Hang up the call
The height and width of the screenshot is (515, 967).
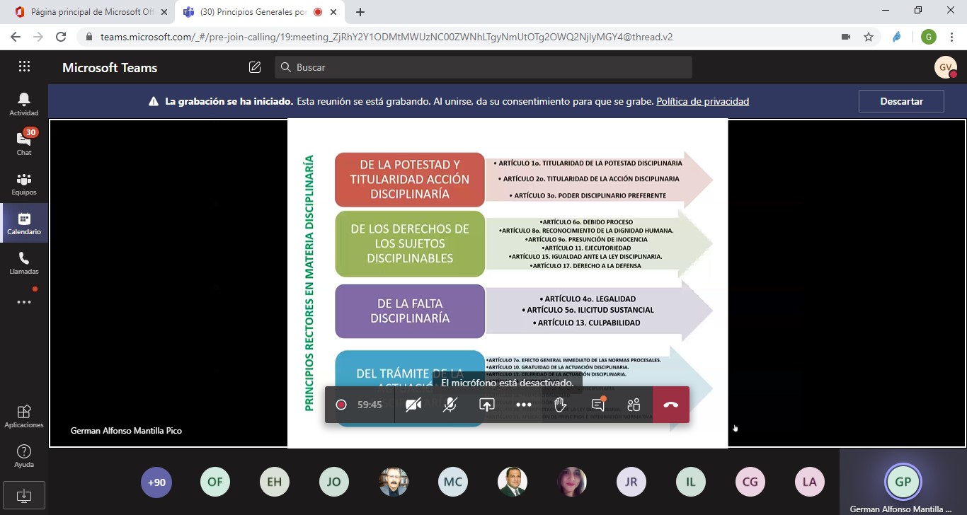670,405
